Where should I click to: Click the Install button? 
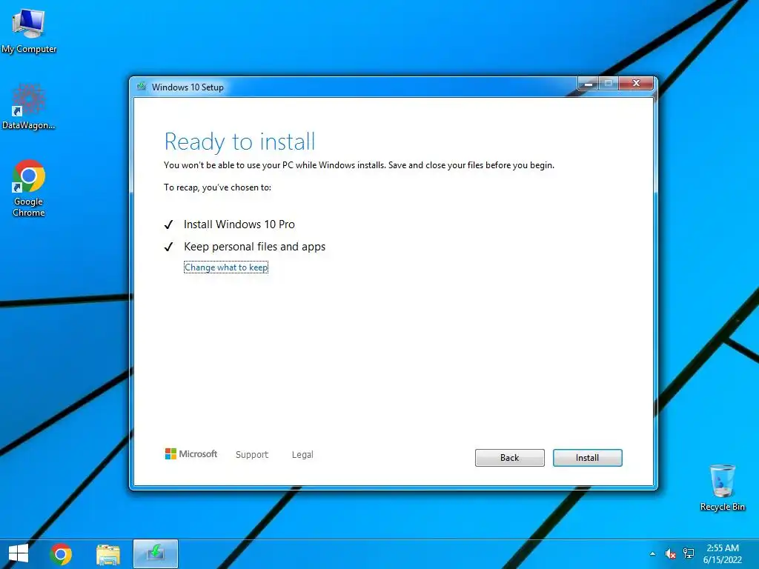click(x=587, y=458)
